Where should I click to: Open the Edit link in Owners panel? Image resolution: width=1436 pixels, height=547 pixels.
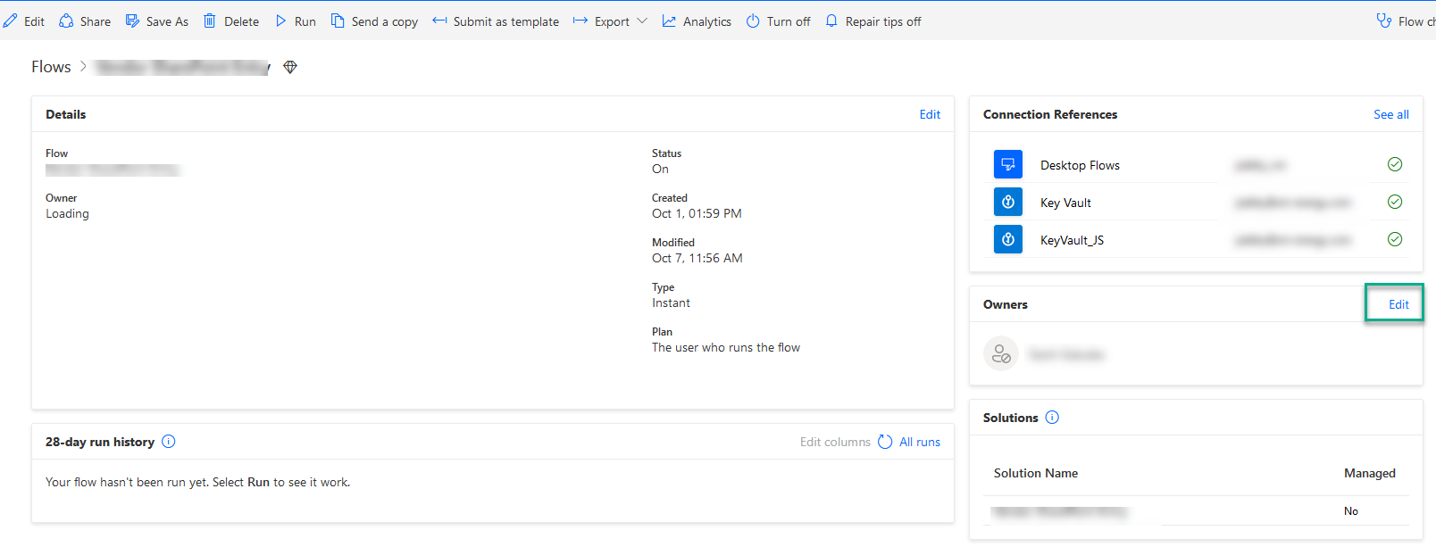coord(1398,304)
